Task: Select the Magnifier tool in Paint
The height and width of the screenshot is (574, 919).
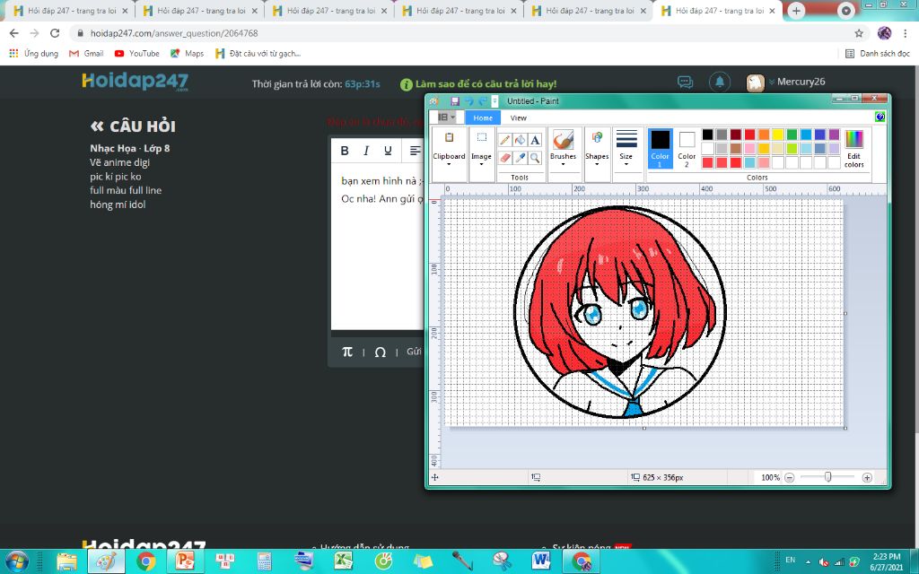Action: tap(535, 158)
